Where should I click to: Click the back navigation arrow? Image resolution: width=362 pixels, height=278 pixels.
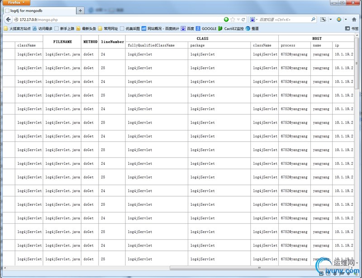[8, 19]
